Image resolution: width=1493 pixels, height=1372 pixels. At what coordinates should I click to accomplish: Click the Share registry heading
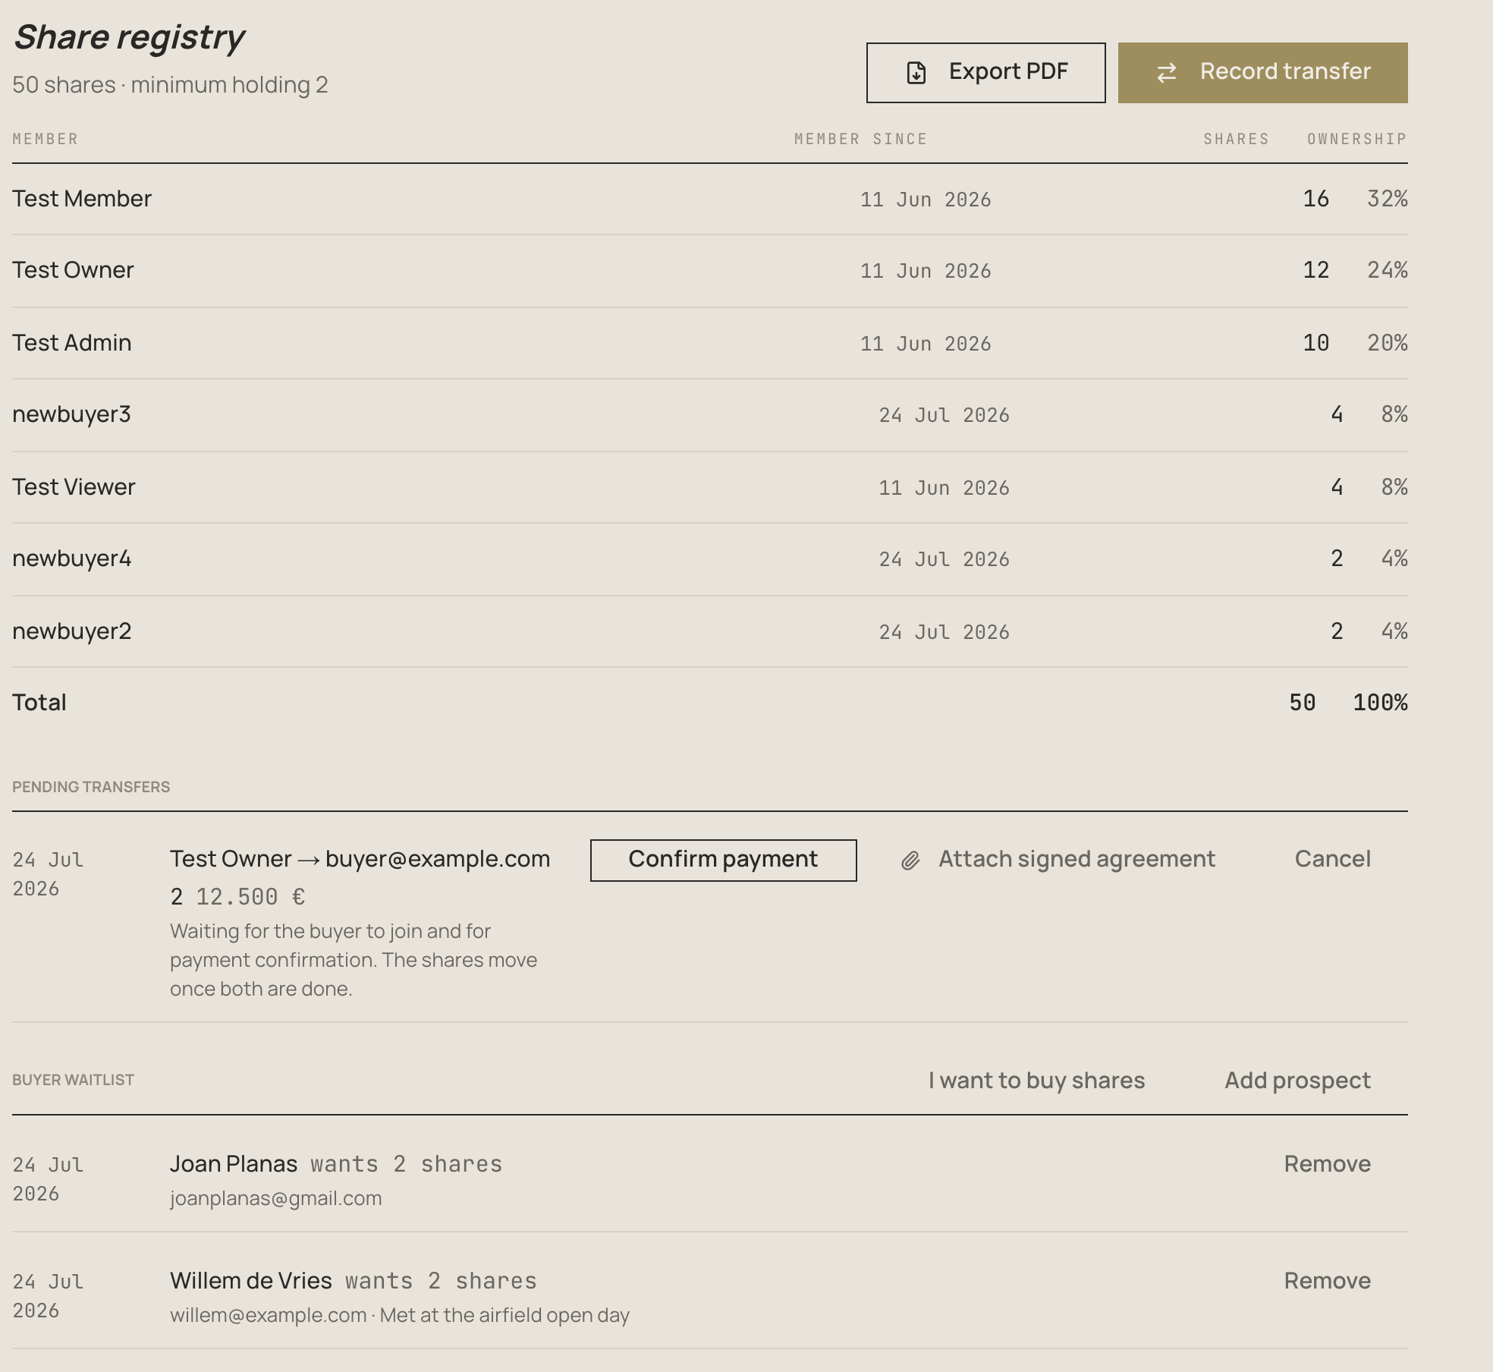click(x=129, y=37)
